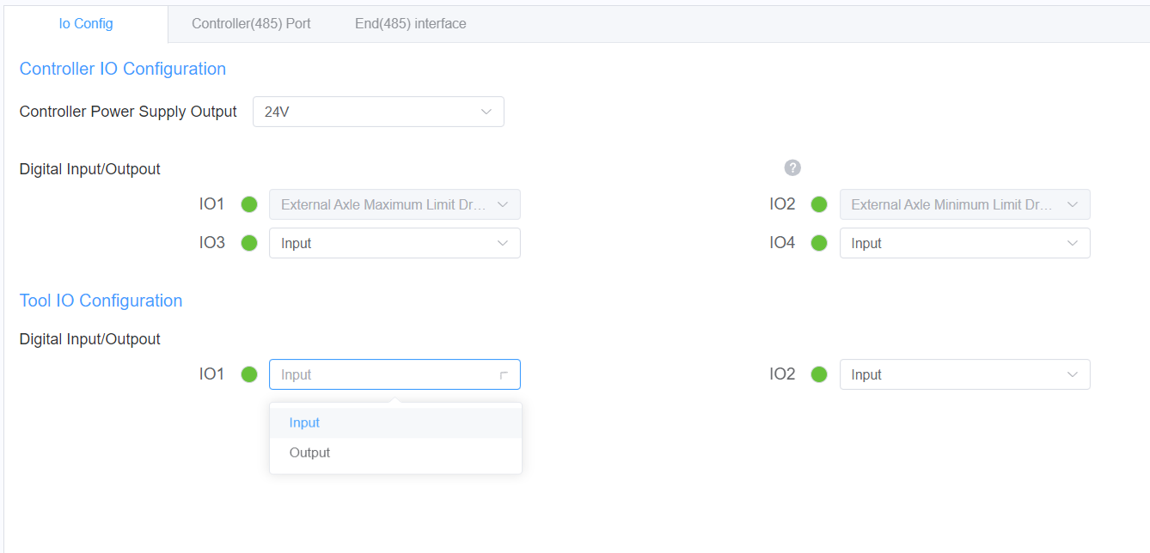
Task: Click the Tool IO Configuration heading
Action: coord(101,301)
